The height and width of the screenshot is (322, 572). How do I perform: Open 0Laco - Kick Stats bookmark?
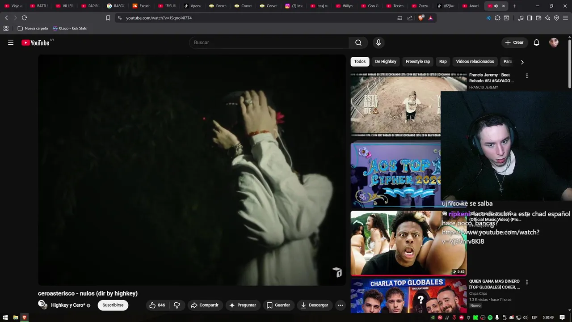coord(70,28)
